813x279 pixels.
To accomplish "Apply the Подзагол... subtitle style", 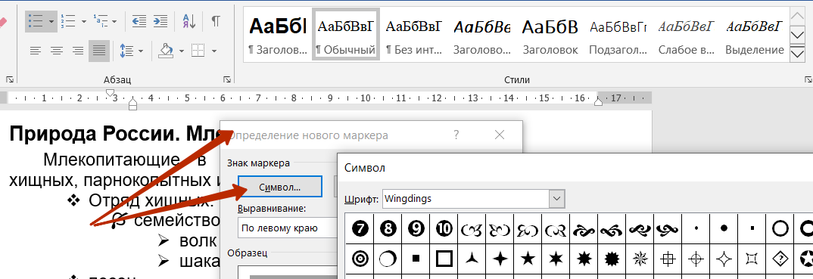I will coord(618,36).
